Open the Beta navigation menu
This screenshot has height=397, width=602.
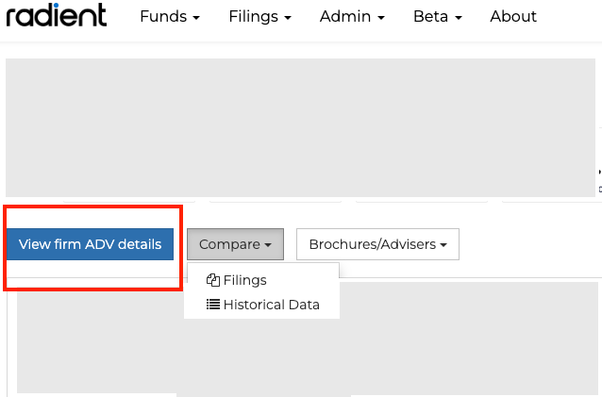point(437,17)
